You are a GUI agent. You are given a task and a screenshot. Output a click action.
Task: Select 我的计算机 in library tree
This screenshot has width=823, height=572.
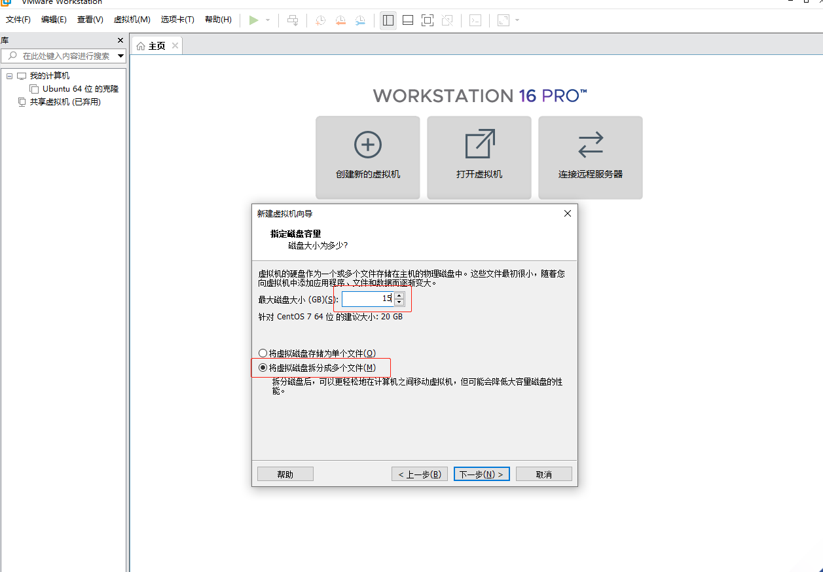[x=50, y=76]
